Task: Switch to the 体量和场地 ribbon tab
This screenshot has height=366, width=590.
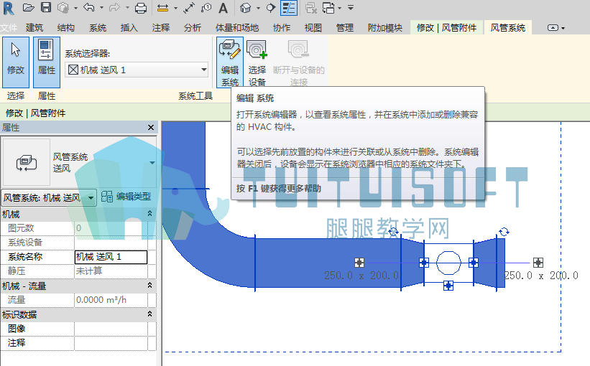Action: [237, 28]
